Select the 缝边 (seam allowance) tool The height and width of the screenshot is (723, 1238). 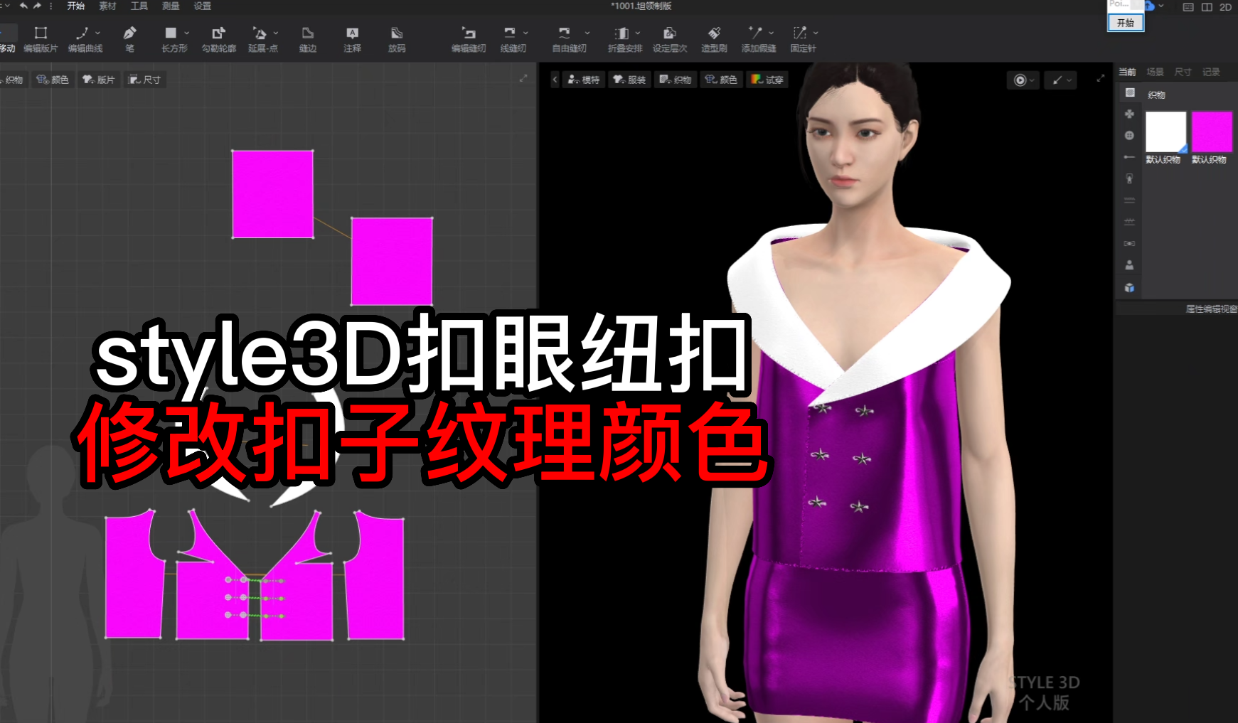click(x=307, y=39)
